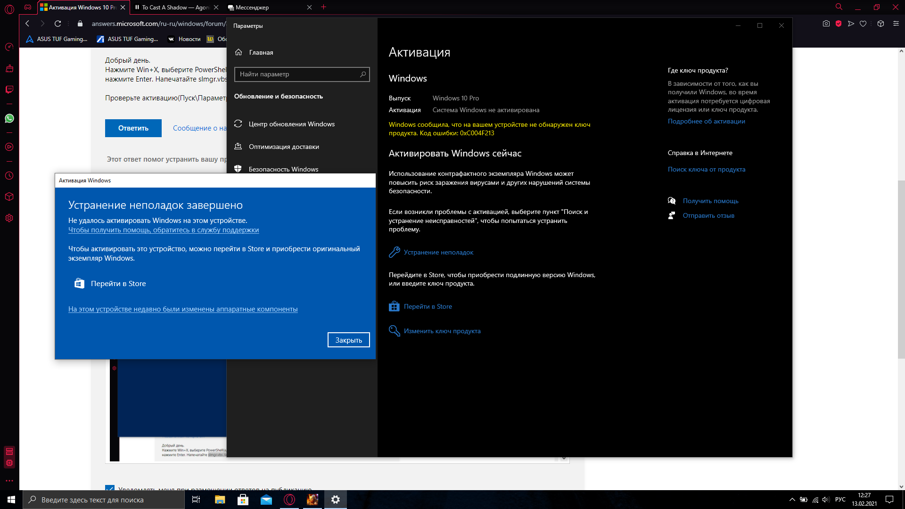
Task: Open the clock and date in tray
Action: (864, 500)
